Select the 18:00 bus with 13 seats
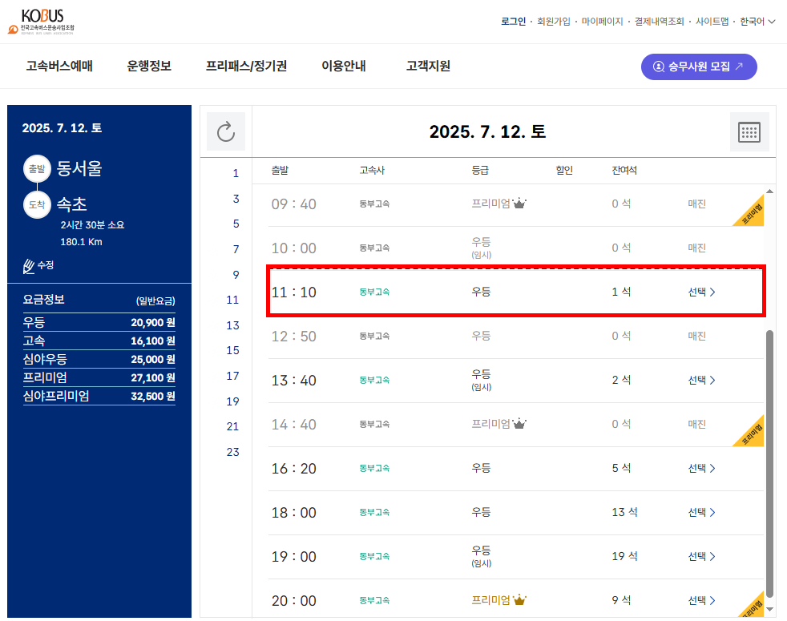 (702, 512)
